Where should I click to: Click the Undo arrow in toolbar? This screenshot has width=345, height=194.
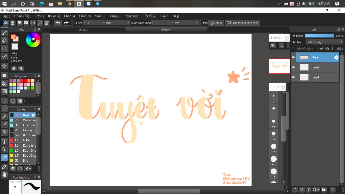pyautogui.click(x=58, y=23)
